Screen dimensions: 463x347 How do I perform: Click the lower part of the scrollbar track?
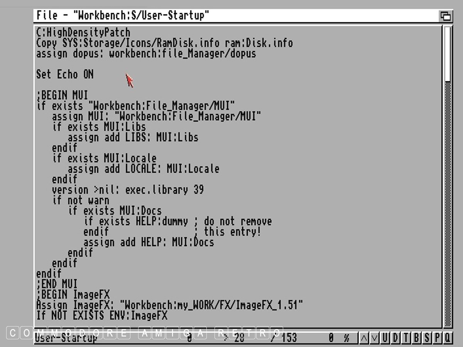coord(447,231)
